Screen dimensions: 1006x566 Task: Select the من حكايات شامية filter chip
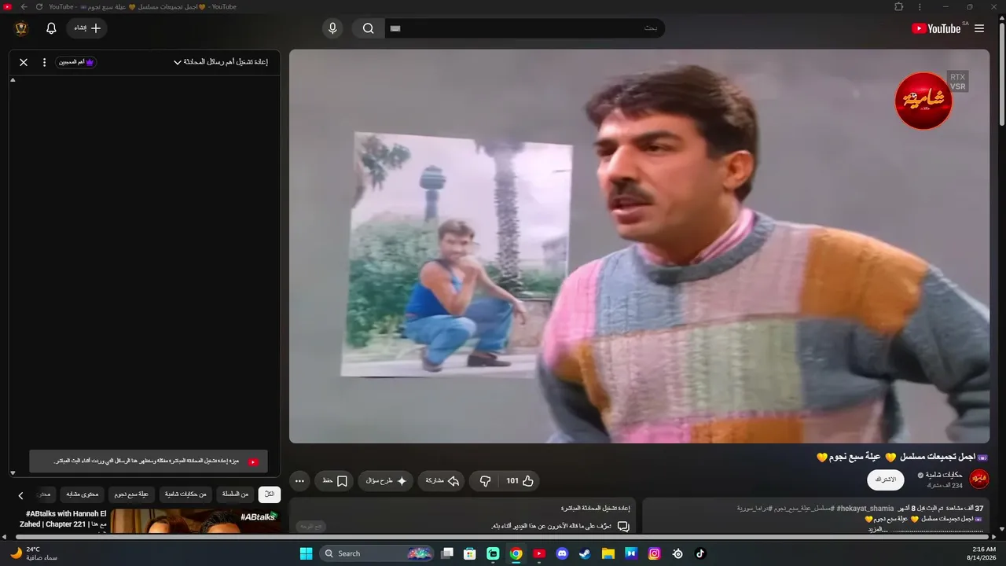[185, 494]
